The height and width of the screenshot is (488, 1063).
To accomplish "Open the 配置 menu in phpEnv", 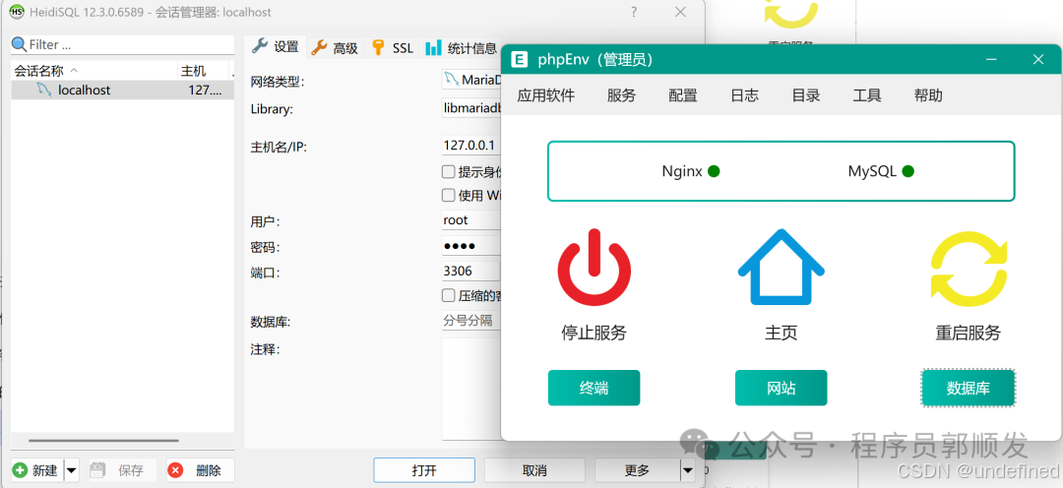I will pyautogui.click(x=683, y=95).
